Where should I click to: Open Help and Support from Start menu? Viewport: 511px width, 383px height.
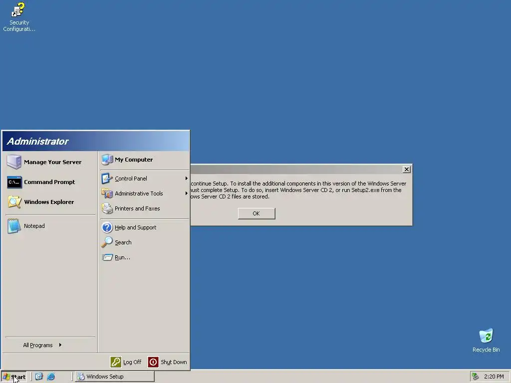coord(144,227)
